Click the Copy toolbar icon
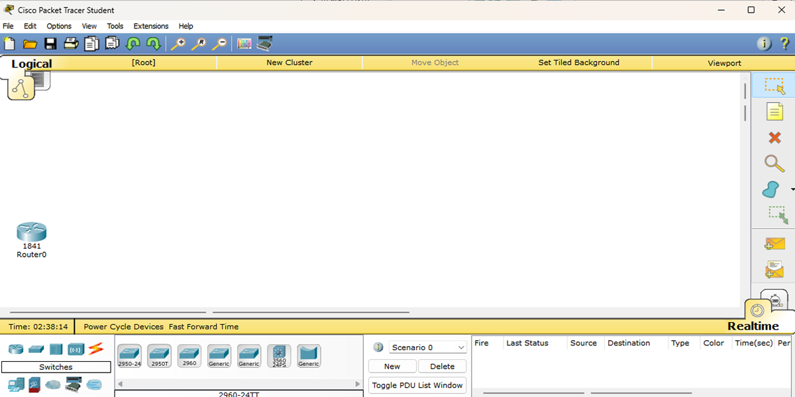The height and width of the screenshot is (397, 795). pos(91,44)
